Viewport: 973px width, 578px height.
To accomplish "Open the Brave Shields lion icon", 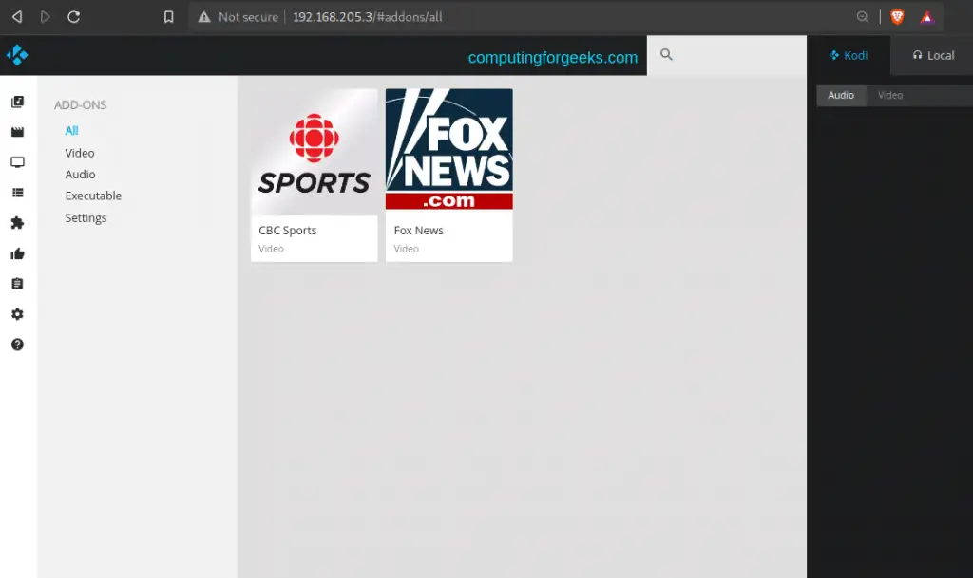I will point(897,17).
